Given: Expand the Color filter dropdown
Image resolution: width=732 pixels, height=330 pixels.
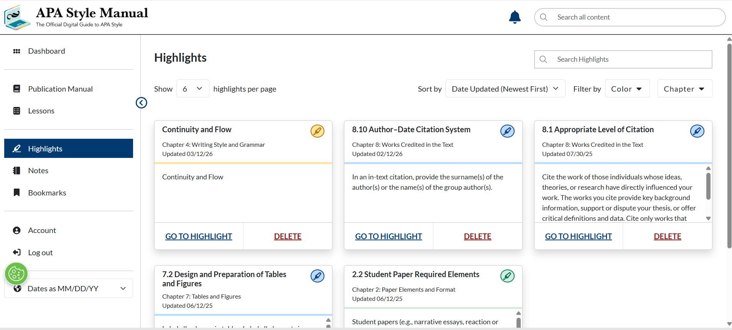Looking at the screenshot, I should (x=627, y=89).
